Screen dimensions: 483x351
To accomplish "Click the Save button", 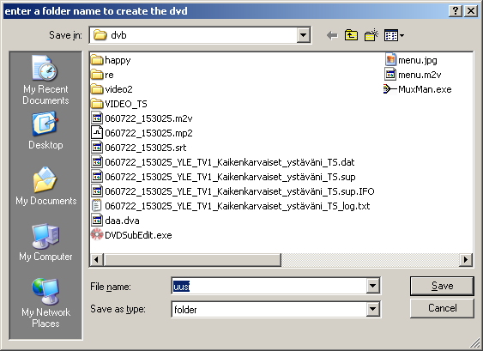I will [442, 286].
